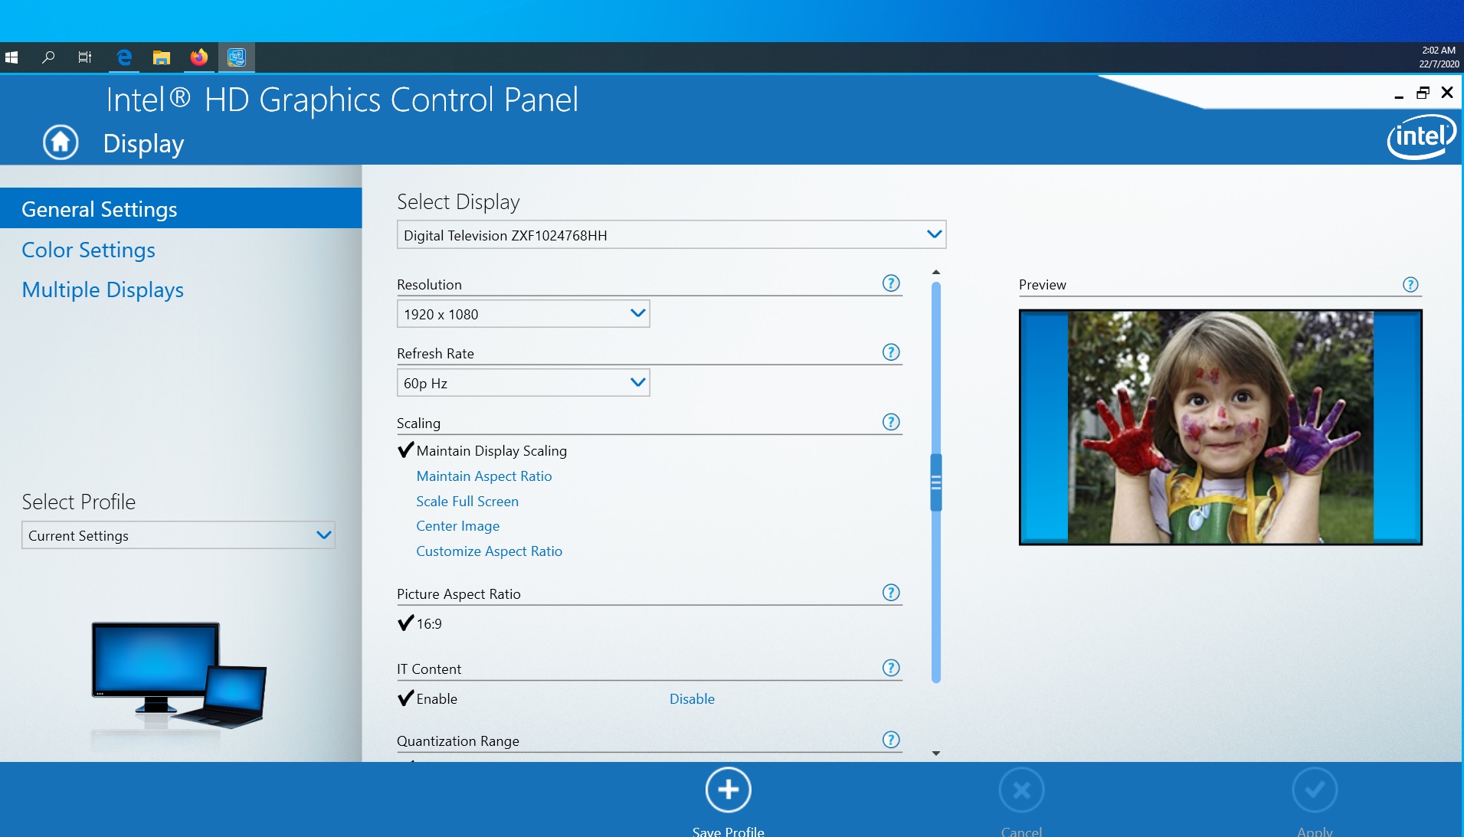Open Task View in taskbar
This screenshot has height=837, width=1464.
[85, 57]
